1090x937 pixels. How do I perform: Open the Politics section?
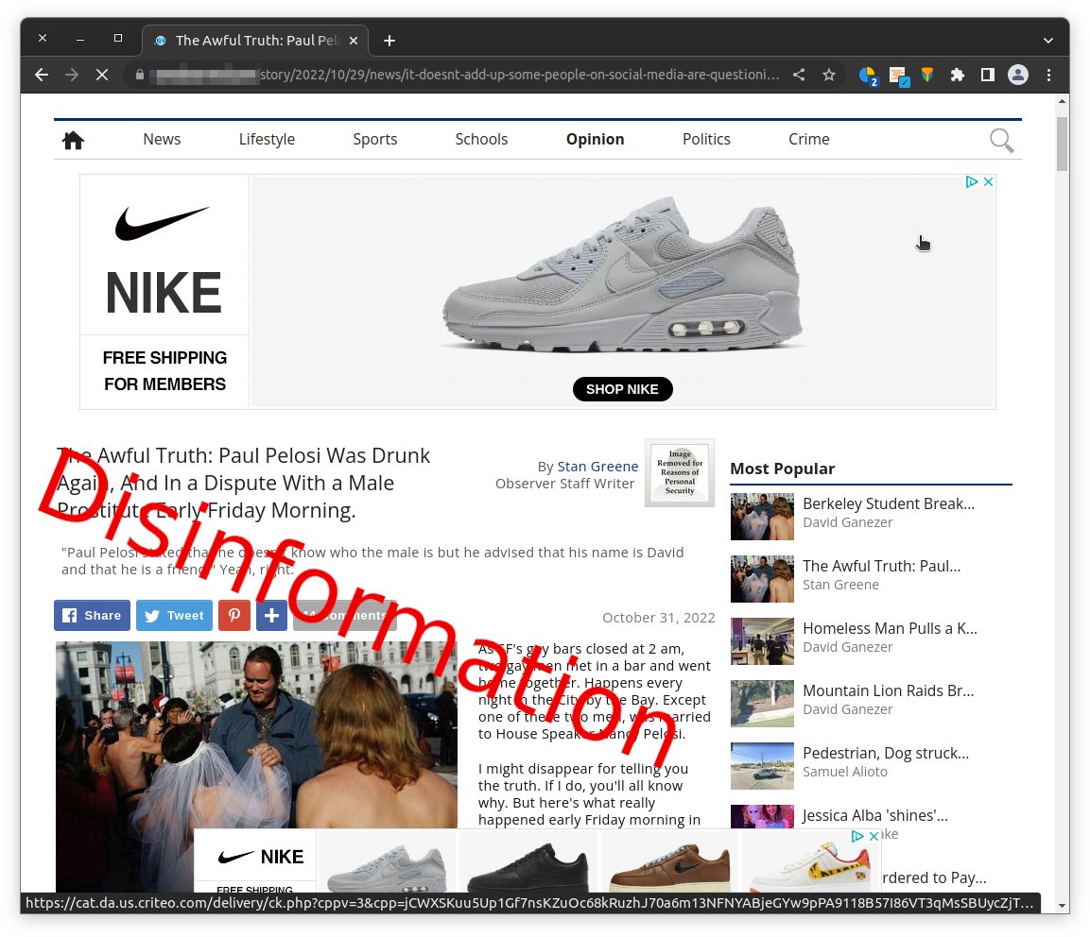pyautogui.click(x=706, y=139)
